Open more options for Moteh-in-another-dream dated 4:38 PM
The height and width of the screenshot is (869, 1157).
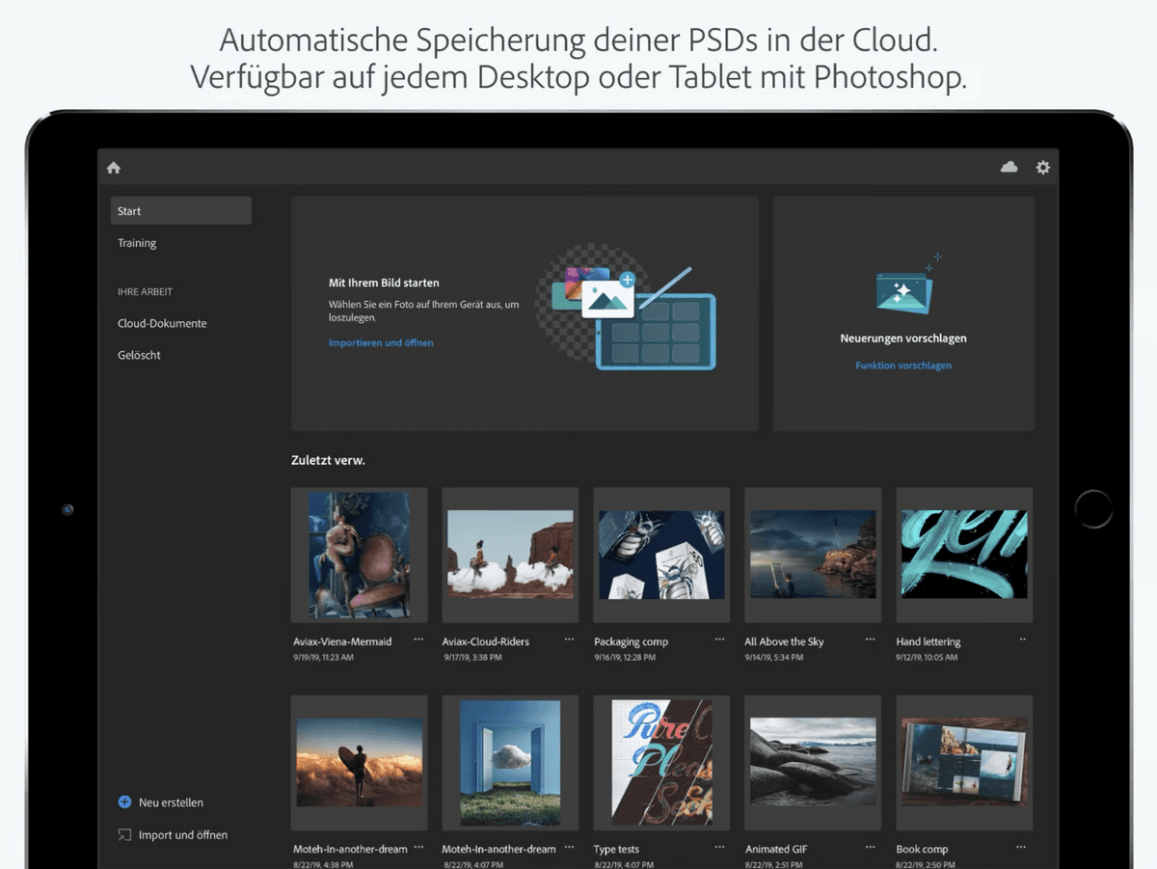pyautogui.click(x=418, y=848)
